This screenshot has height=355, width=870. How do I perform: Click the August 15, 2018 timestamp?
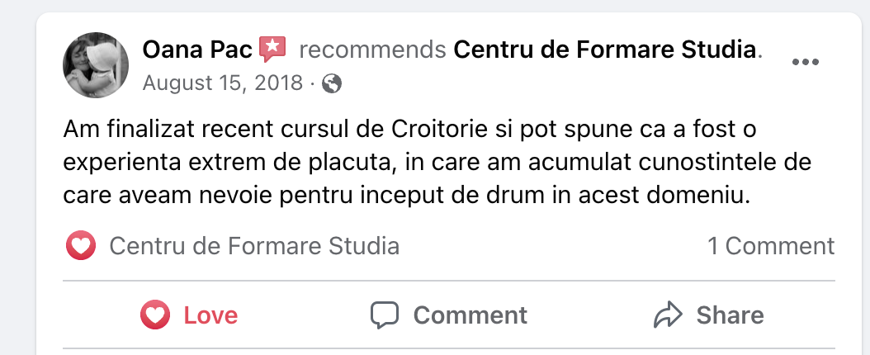223,83
